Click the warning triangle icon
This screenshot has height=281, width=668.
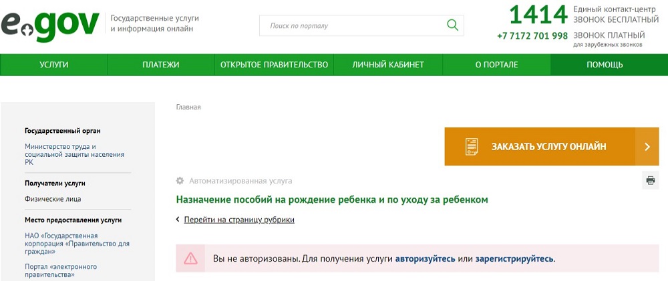191,258
